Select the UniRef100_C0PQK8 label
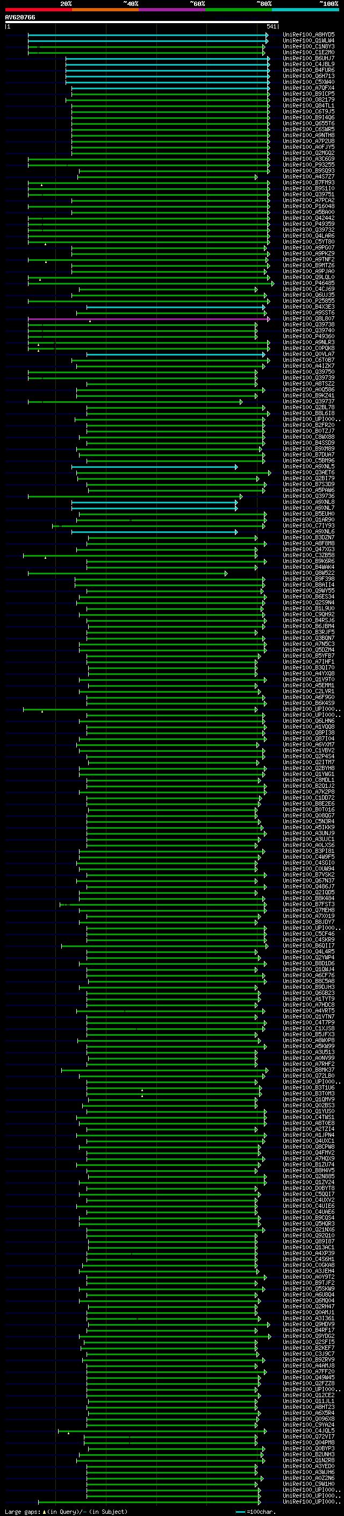Screen dimensions: 344x1516 click(309, 348)
